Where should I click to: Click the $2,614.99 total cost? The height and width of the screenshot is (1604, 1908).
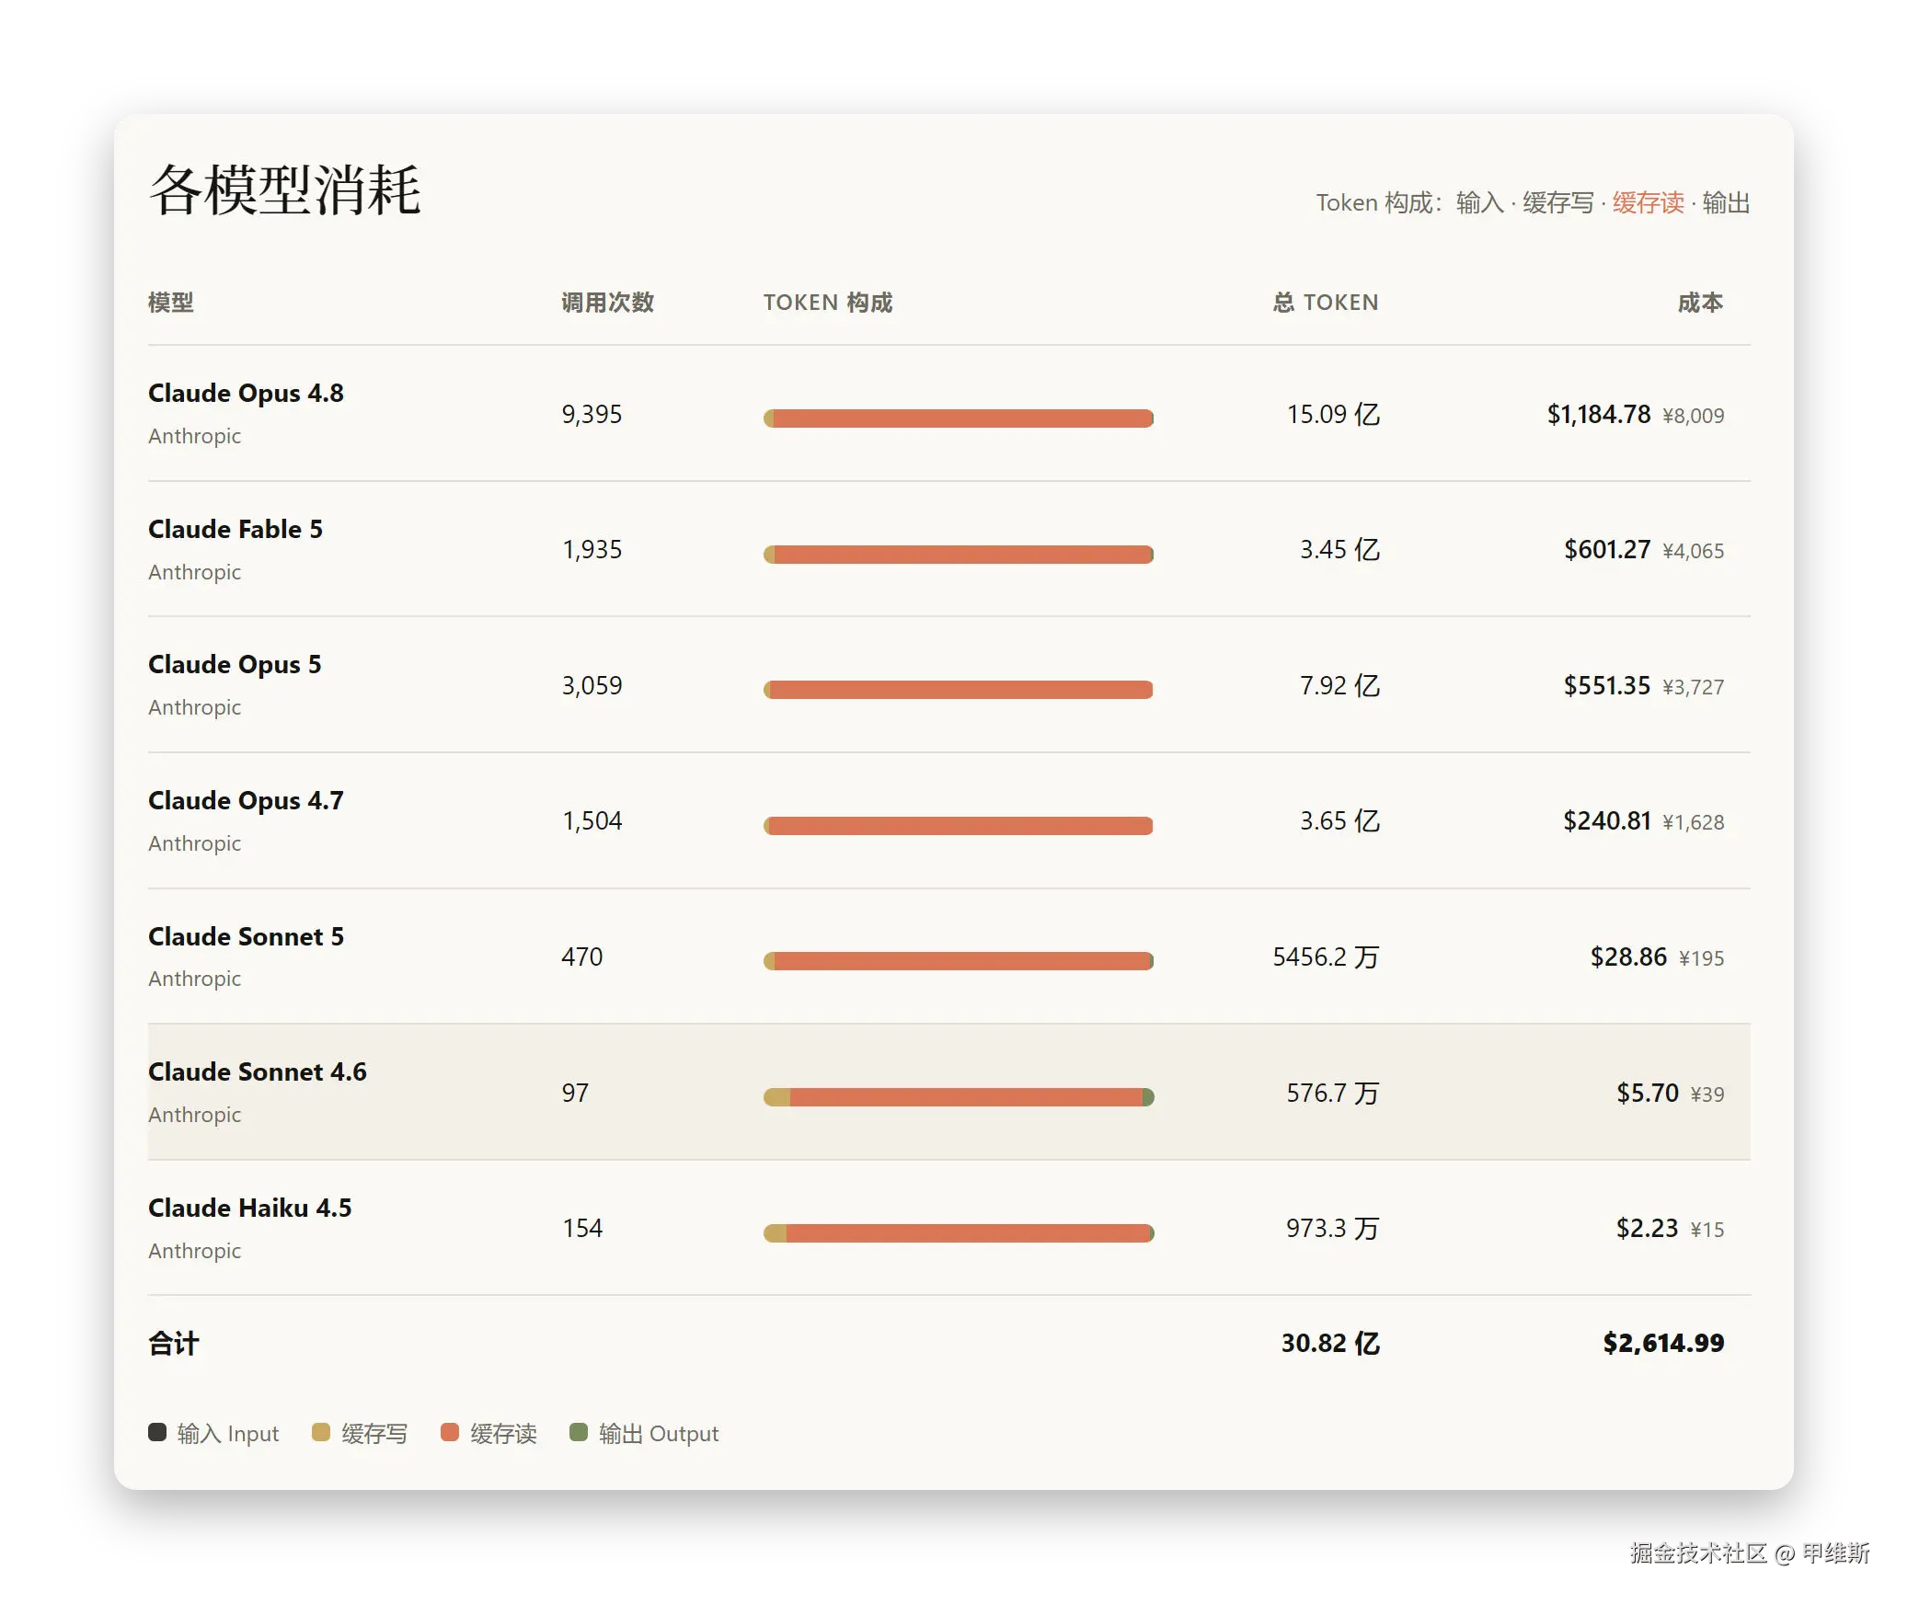point(1663,1344)
